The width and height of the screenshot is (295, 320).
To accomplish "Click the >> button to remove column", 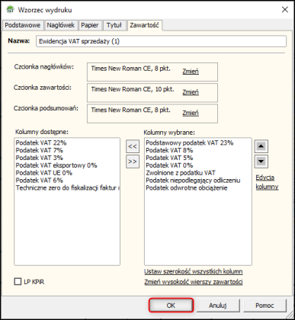I will [133, 162].
